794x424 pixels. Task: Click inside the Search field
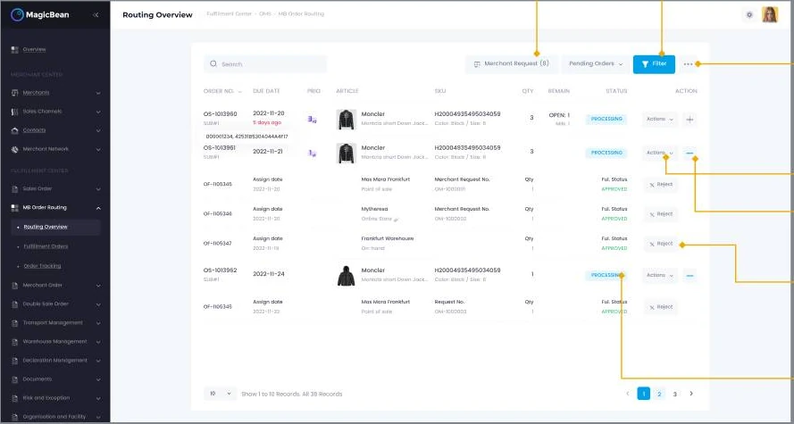coord(265,64)
